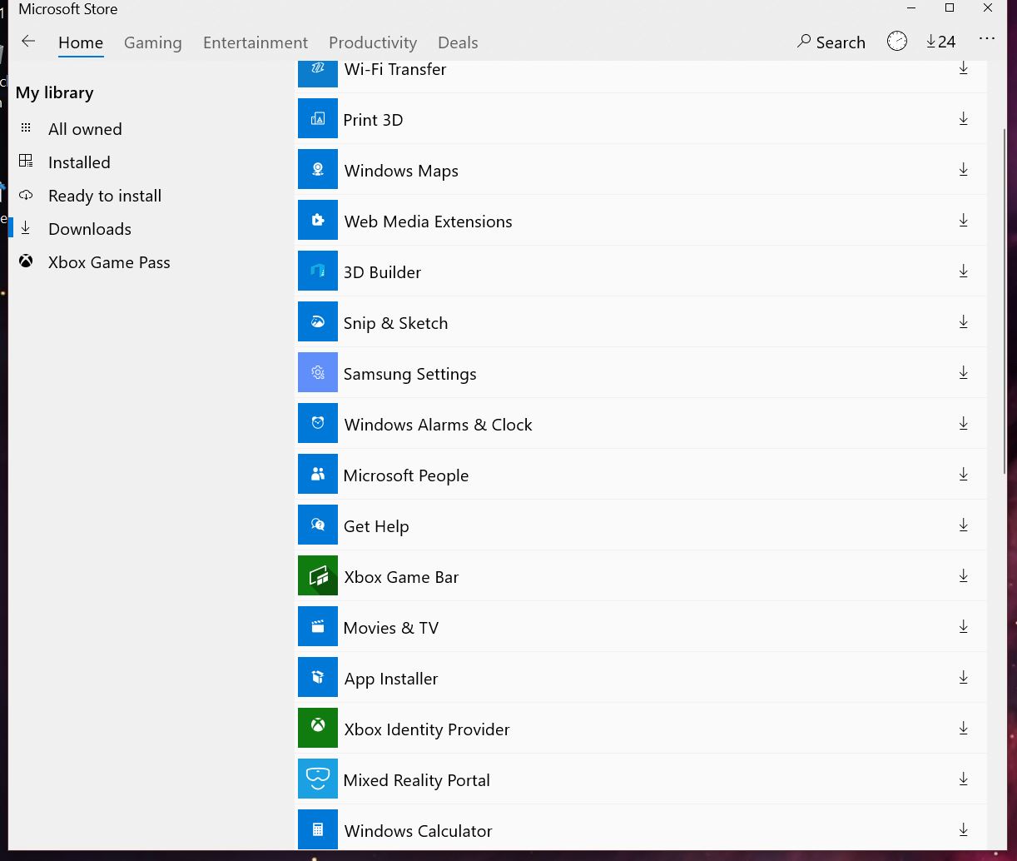
Task: Click the Wi-Fi Transfer app icon
Action: point(318,73)
